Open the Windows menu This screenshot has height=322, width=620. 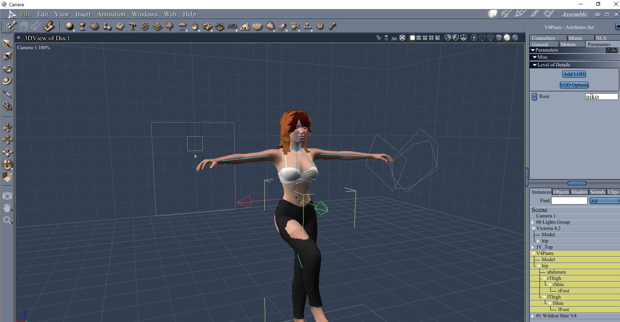144,14
